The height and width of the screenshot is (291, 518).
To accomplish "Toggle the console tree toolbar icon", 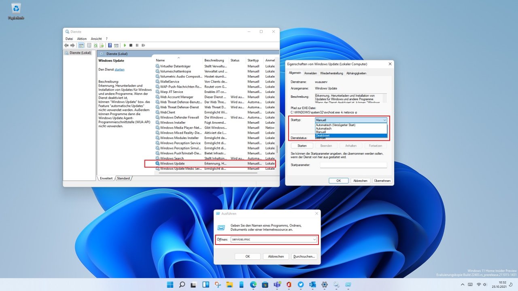I will tap(81, 45).
